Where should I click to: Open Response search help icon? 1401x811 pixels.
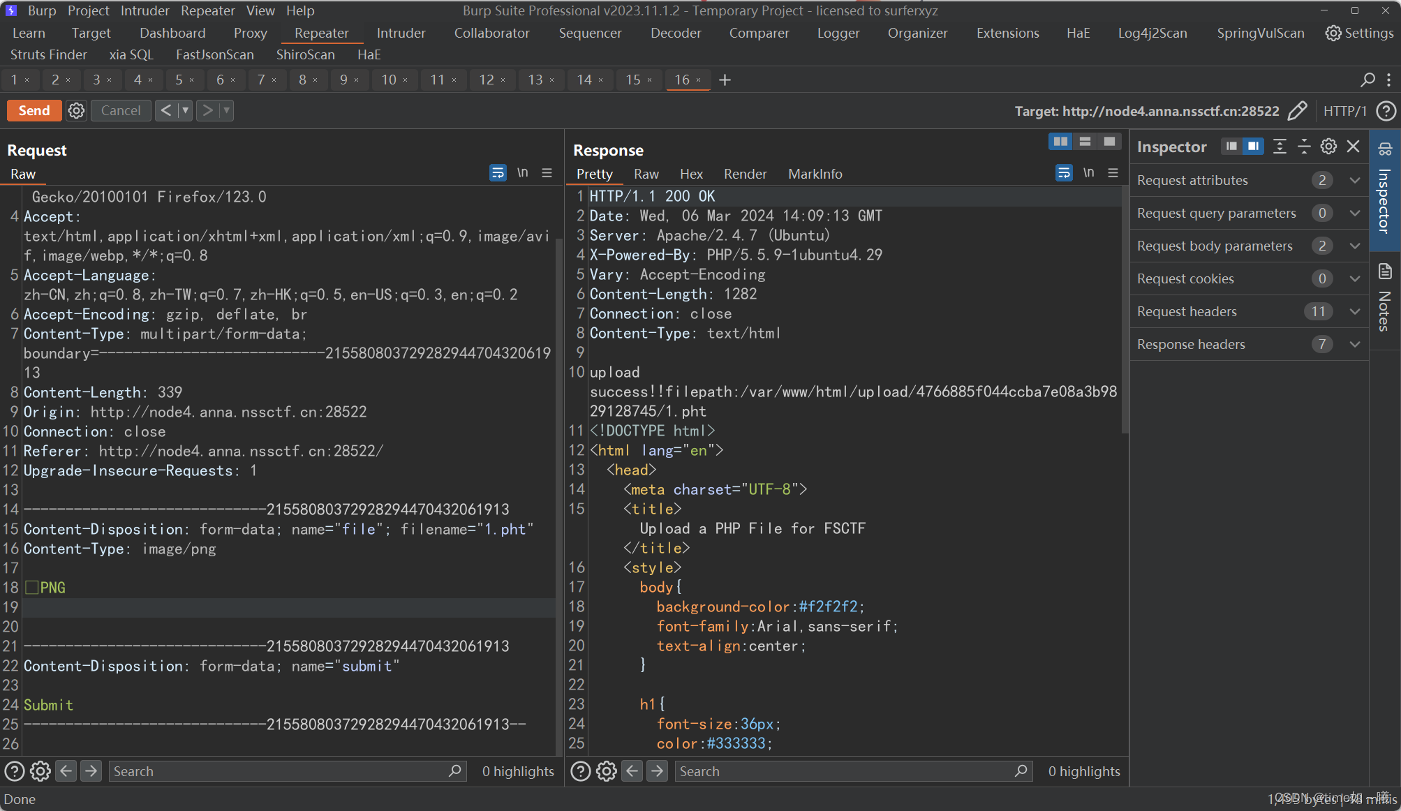581,771
